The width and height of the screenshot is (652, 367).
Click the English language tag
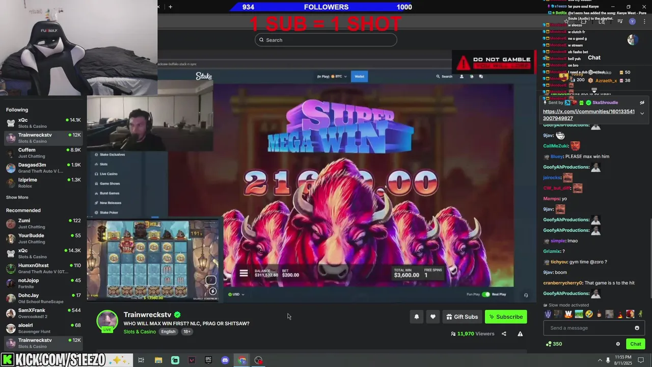pos(168,331)
